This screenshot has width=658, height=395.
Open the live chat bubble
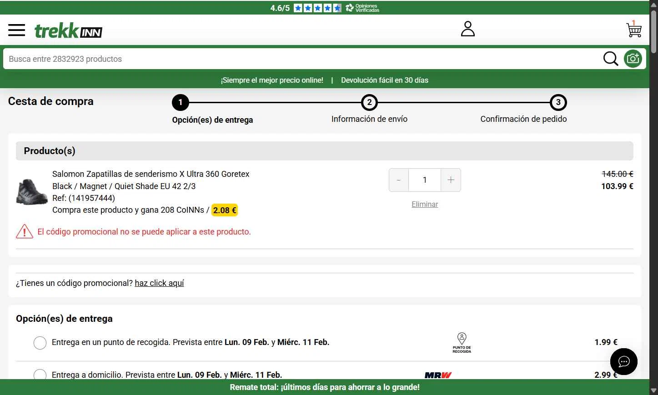pos(623,361)
